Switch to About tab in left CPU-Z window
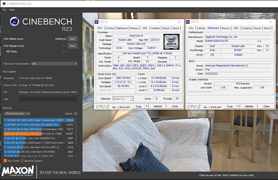 (x=176, y=28)
